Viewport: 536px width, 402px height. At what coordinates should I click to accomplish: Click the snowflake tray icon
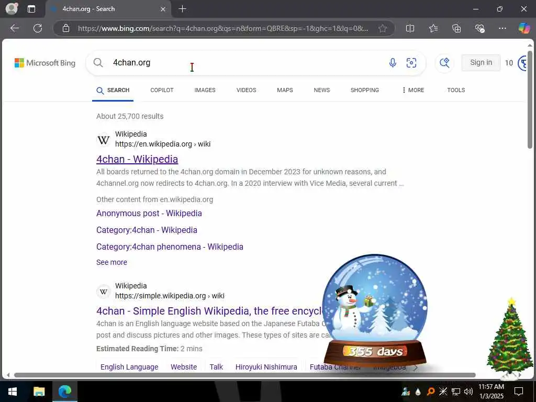(443, 392)
